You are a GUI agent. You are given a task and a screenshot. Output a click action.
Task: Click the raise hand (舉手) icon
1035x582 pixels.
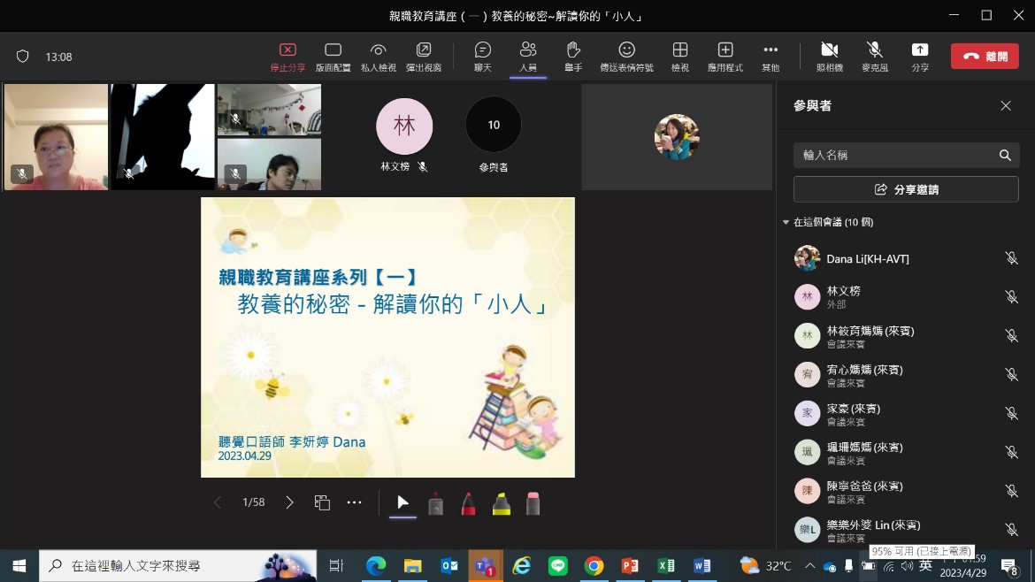(573, 55)
